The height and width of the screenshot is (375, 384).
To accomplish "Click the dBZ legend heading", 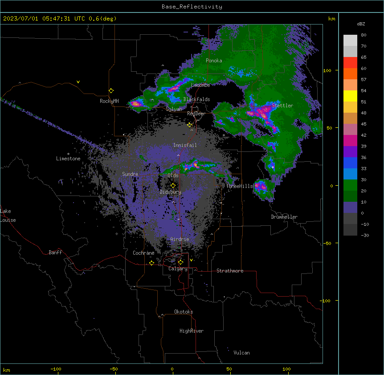I will (x=361, y=24).
